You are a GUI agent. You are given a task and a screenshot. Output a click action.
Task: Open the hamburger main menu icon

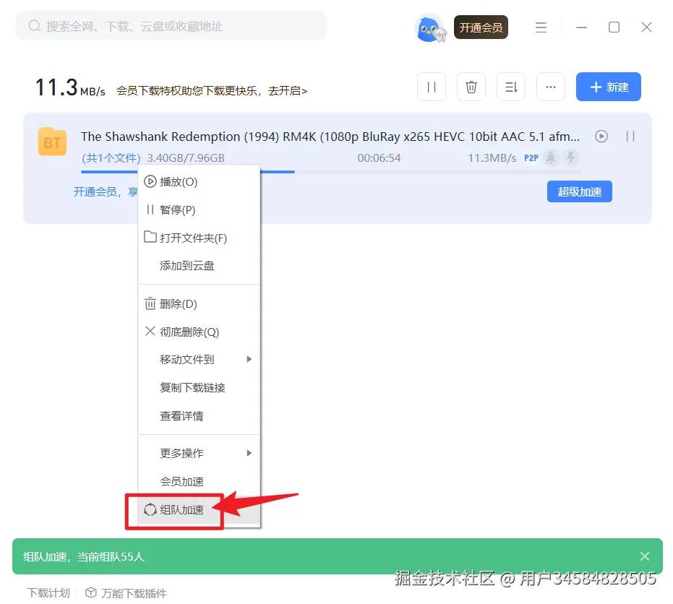[x=541, y=27]
